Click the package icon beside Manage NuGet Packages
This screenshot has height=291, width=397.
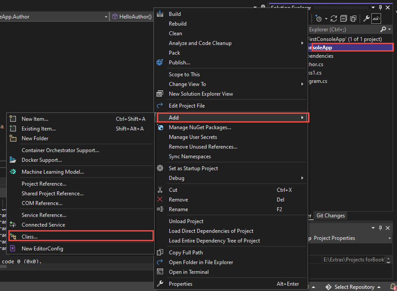coord(160,127)
